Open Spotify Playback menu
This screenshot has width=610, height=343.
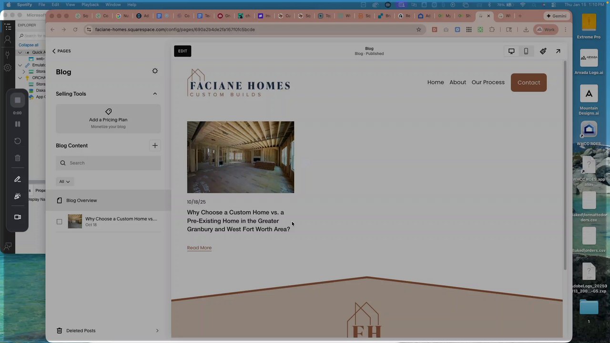click(90, 4)
